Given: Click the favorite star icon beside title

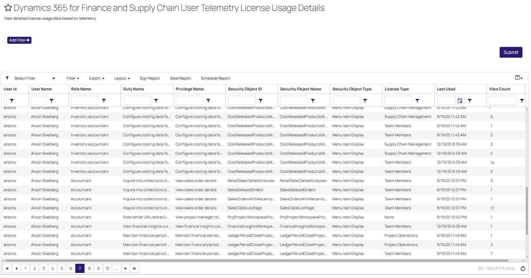Looking at the screenshot, I should (x=8, y=8).
